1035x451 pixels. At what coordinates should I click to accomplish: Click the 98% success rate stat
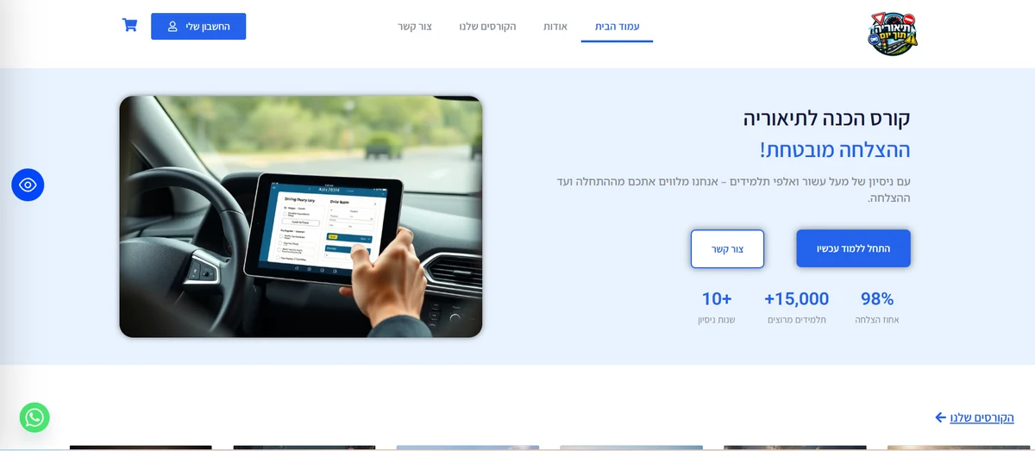(877, 308)
